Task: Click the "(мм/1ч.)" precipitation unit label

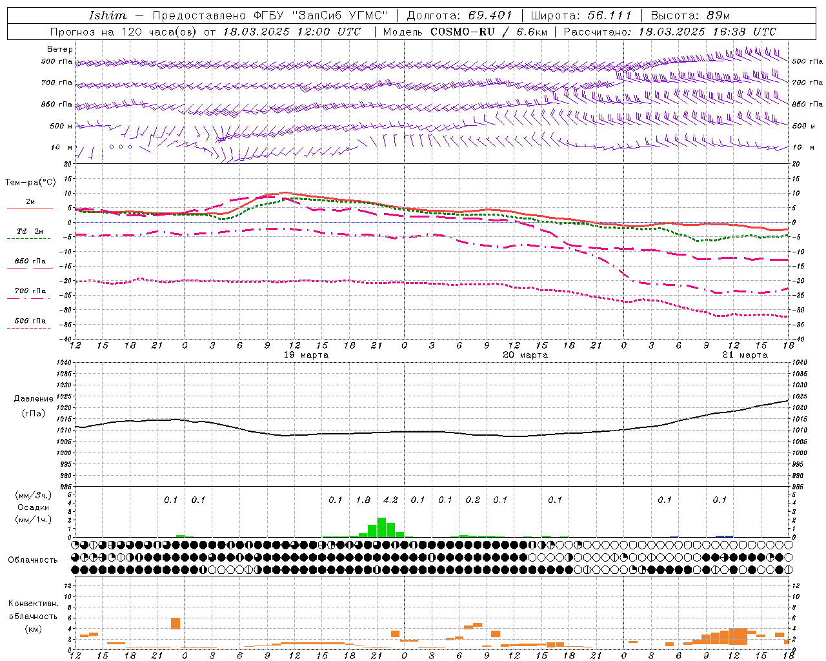Action: pos(34,520)
